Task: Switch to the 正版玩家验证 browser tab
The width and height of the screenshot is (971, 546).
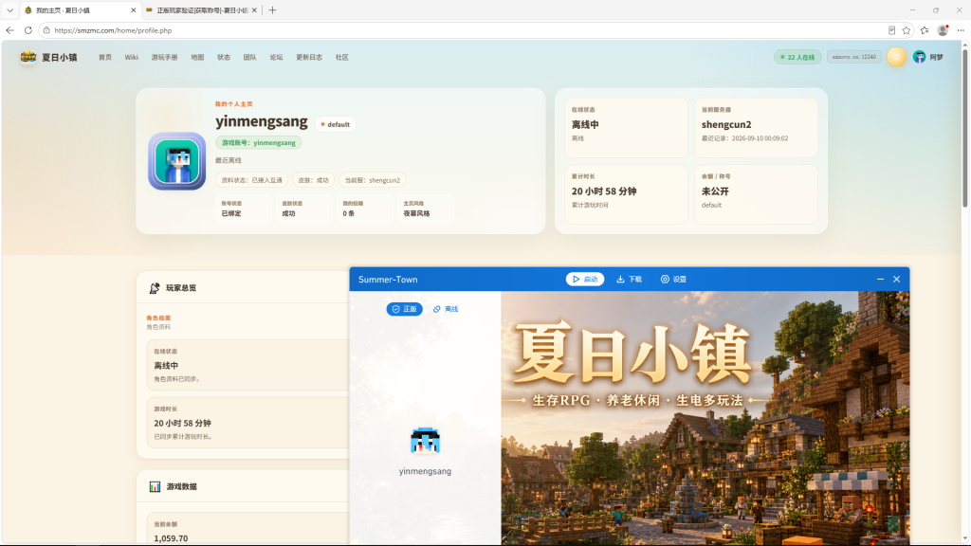Action: [x=201, y=10]
